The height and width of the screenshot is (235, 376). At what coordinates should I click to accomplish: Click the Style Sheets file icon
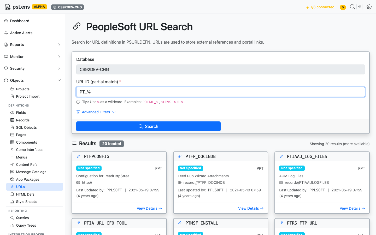12,202
